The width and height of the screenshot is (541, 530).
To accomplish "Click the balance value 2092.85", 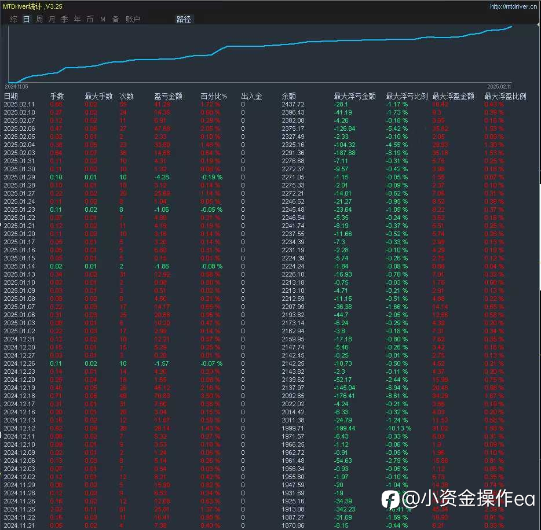I will (293, 396).
